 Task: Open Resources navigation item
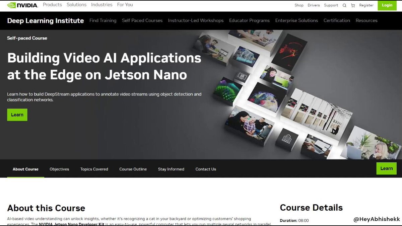point(366,20)
